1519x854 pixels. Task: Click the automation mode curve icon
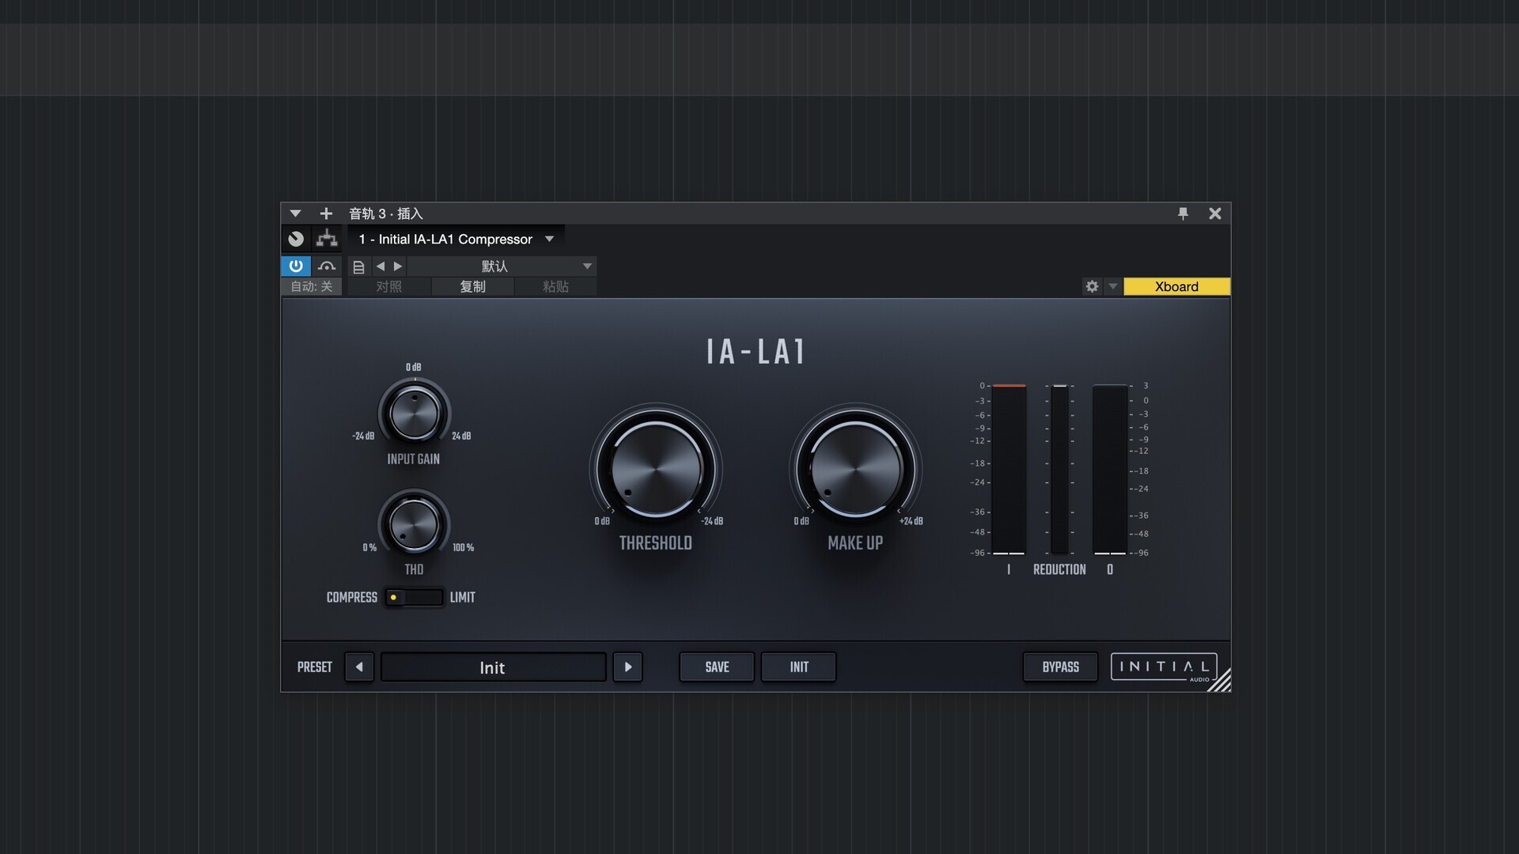(327, 266)
